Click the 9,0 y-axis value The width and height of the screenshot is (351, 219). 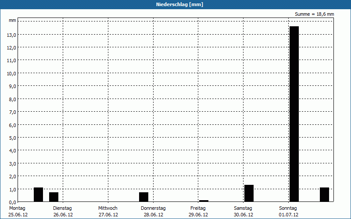tap(13, 86)
